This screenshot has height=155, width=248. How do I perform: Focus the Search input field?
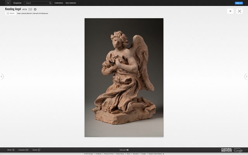click(37, 3)
